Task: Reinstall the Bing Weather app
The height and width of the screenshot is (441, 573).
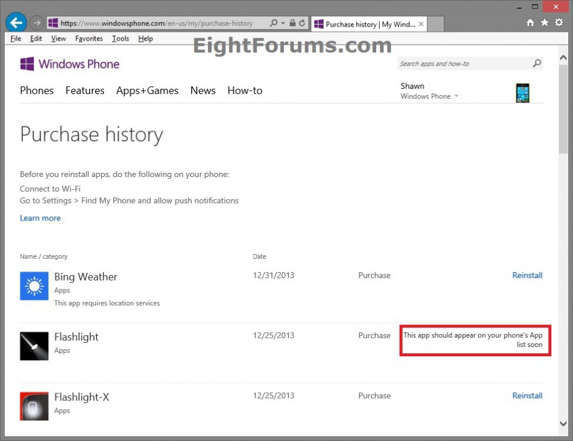Action: pos(527,275)
